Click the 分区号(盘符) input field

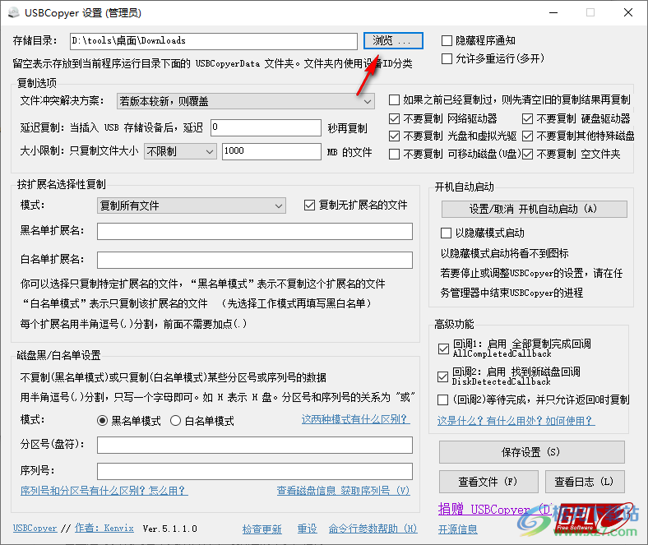255,445
